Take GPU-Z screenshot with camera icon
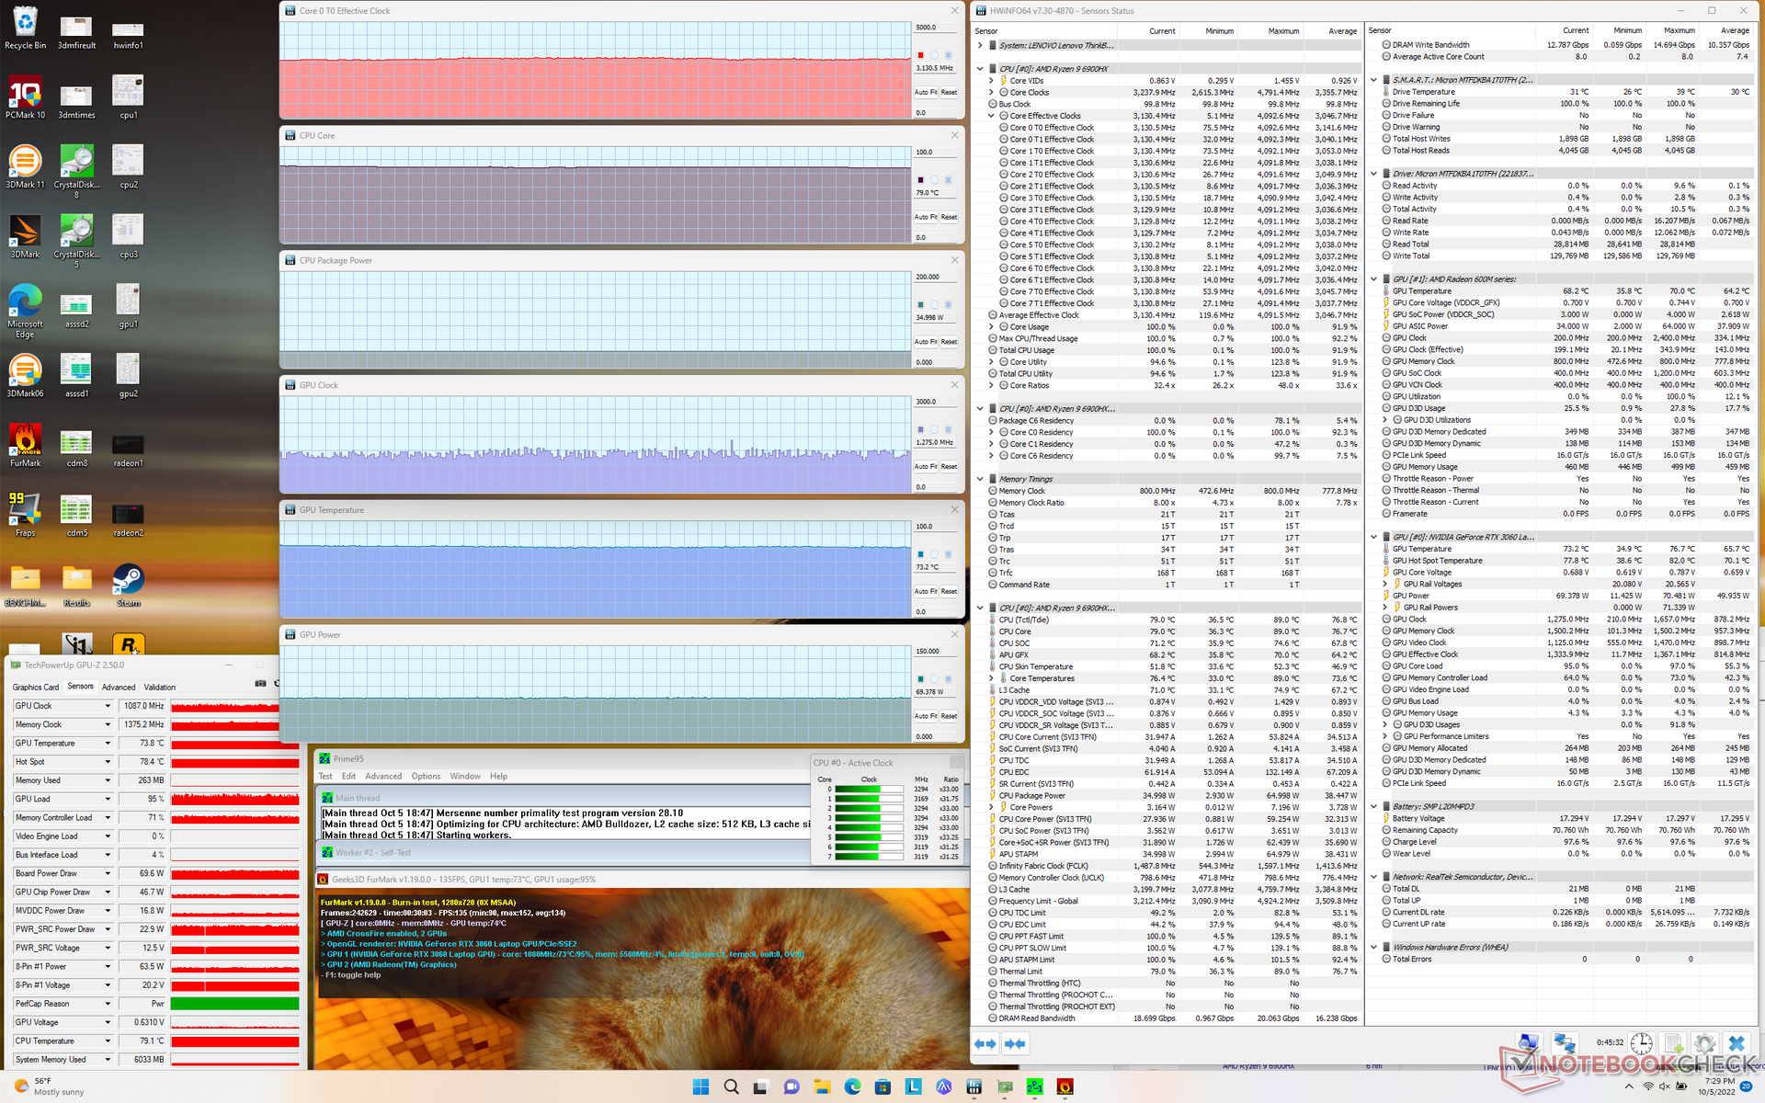1765x1103 pixels. click(x=260, y=684)
